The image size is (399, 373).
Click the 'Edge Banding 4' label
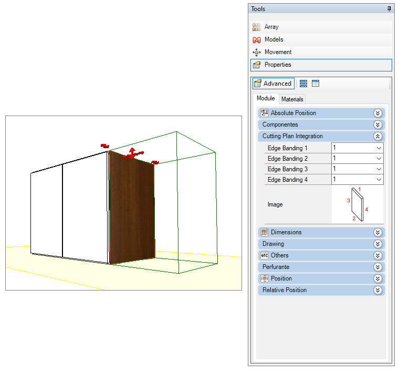(288, 180)
